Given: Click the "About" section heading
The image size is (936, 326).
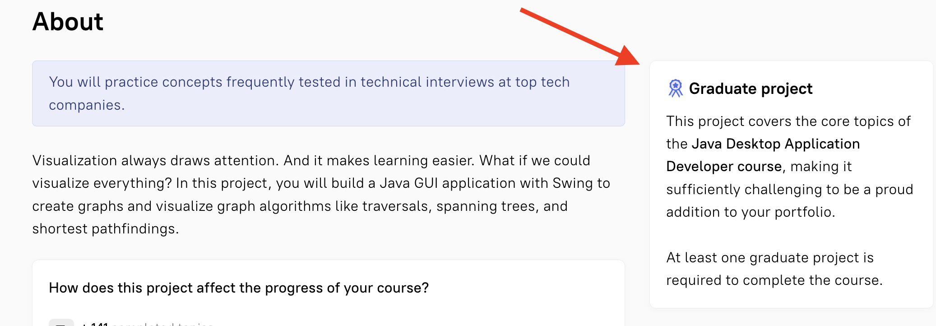Looking at the screenshot, I should pos(68,22).
